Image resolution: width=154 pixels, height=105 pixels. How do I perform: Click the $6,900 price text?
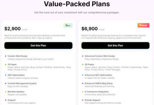tap(90, 29)
